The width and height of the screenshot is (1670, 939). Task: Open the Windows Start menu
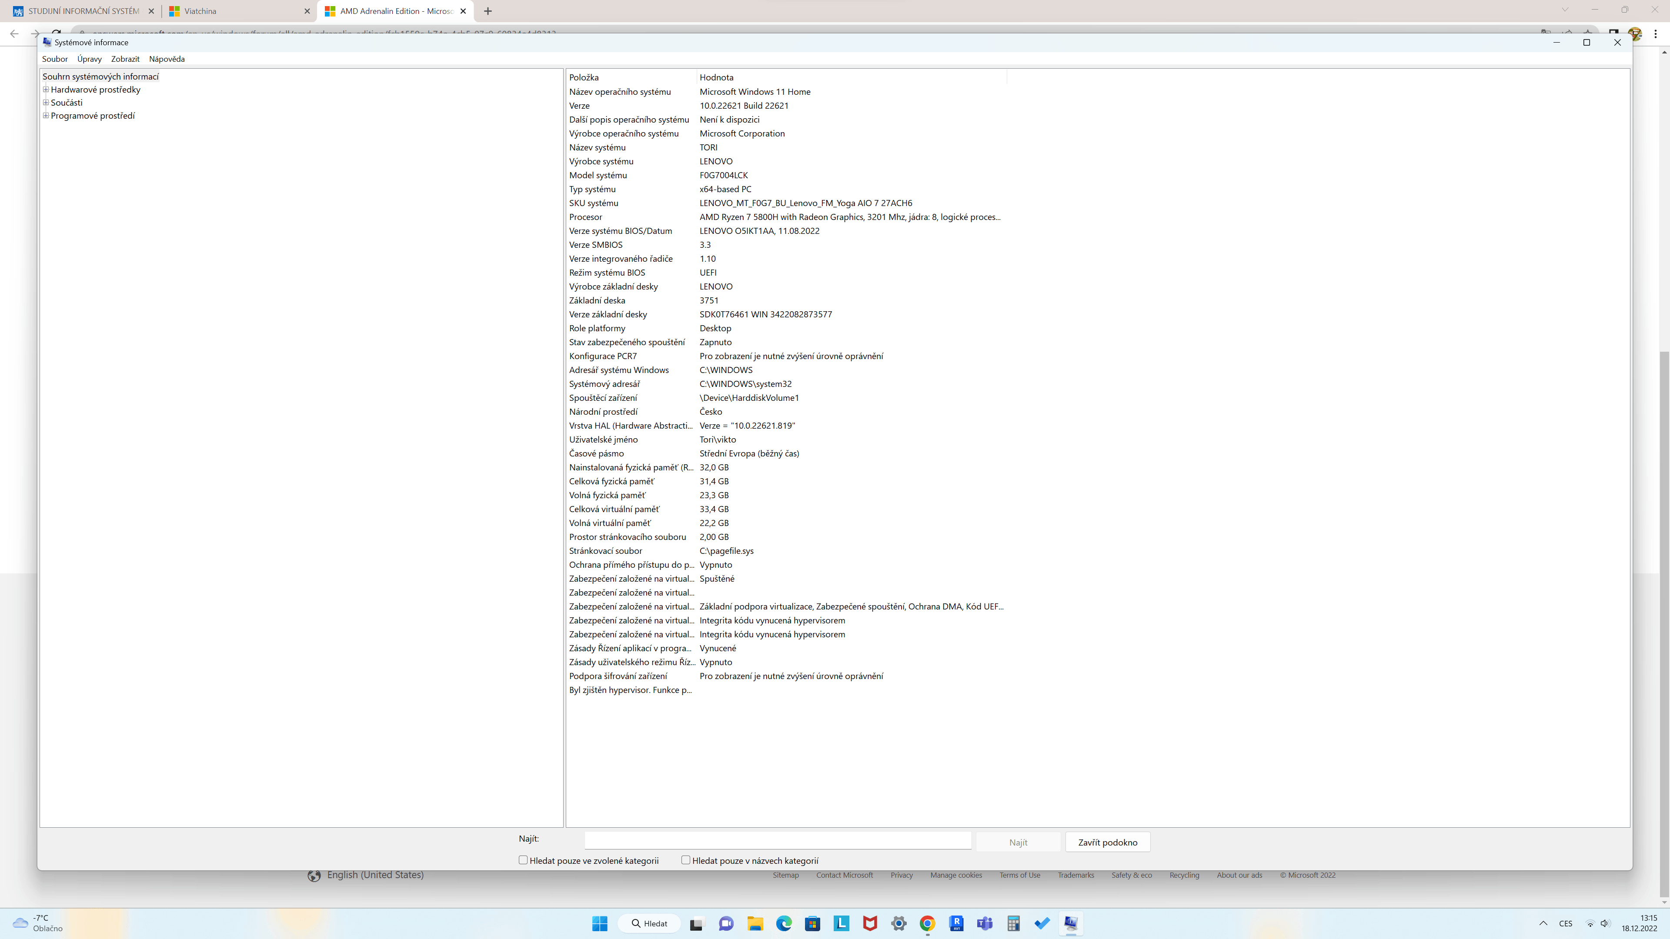600,923
